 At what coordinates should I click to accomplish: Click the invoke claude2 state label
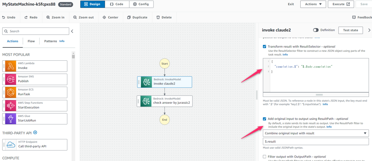(x=164, y=84)
